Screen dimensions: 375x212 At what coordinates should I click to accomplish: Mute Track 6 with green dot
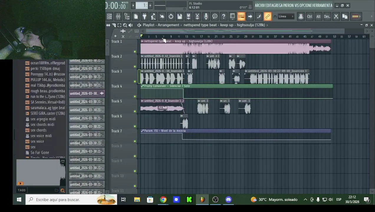tap(135, 126)
